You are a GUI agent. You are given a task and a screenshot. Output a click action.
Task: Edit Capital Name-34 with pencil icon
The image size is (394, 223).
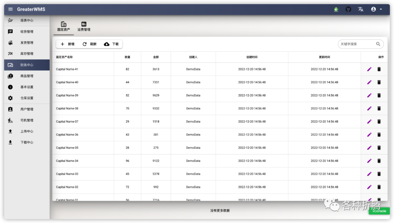[369, 161]
